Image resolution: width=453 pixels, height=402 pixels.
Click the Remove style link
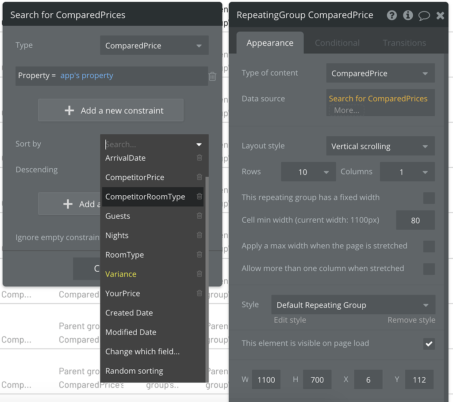pos(411,320)
